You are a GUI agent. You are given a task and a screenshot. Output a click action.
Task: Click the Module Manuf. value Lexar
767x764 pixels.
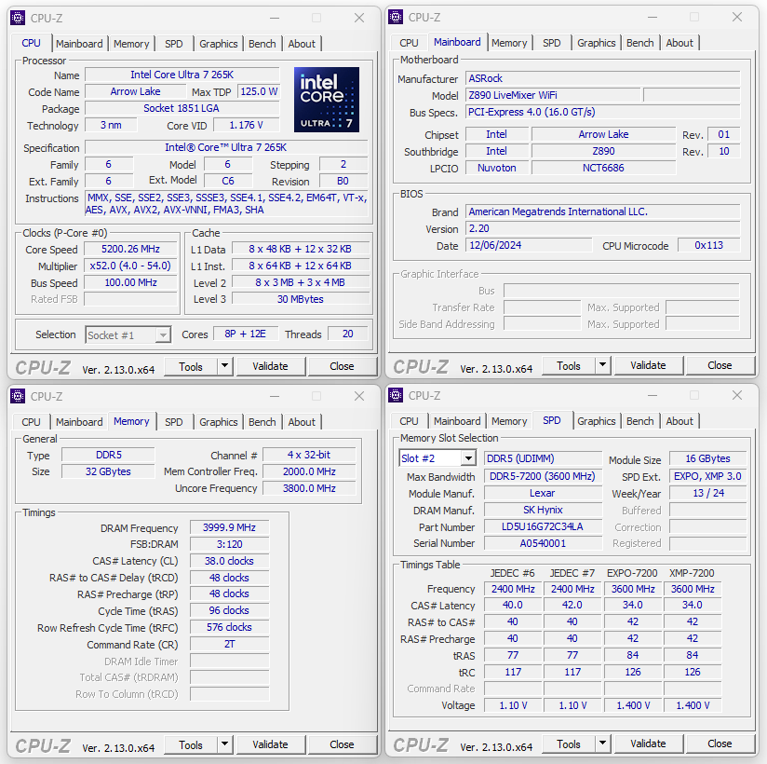(x=543, y=493)
